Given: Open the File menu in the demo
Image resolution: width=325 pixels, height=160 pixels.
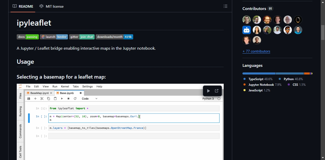Looking at the screenshot, I should pyautogui.click(x=28, y=87).
